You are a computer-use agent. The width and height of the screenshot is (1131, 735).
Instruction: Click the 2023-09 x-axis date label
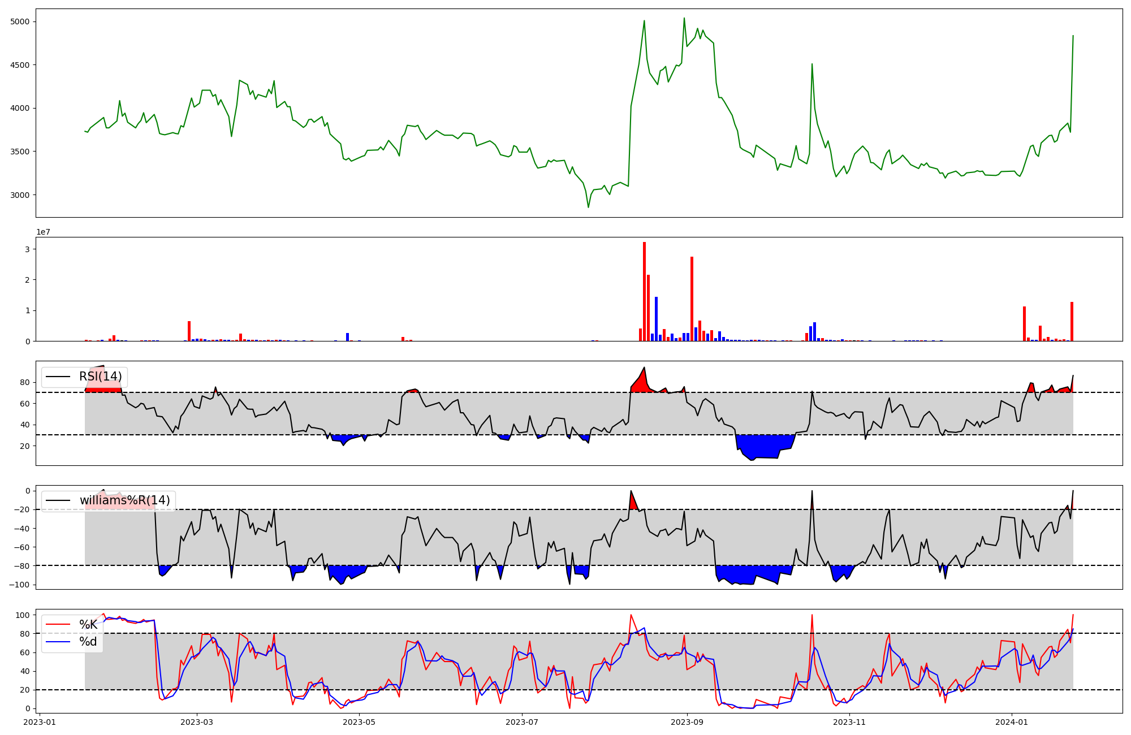coord(687,722)
